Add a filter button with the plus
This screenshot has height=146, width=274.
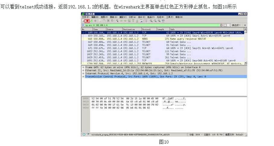point(245,25)
